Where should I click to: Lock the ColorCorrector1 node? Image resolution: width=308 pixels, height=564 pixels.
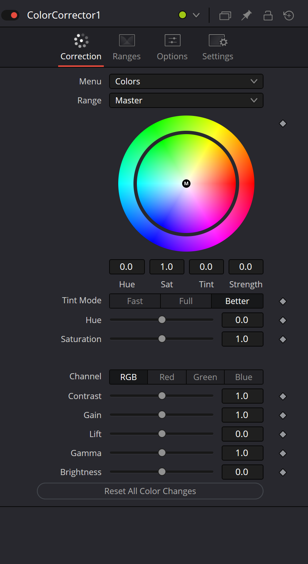268,16
